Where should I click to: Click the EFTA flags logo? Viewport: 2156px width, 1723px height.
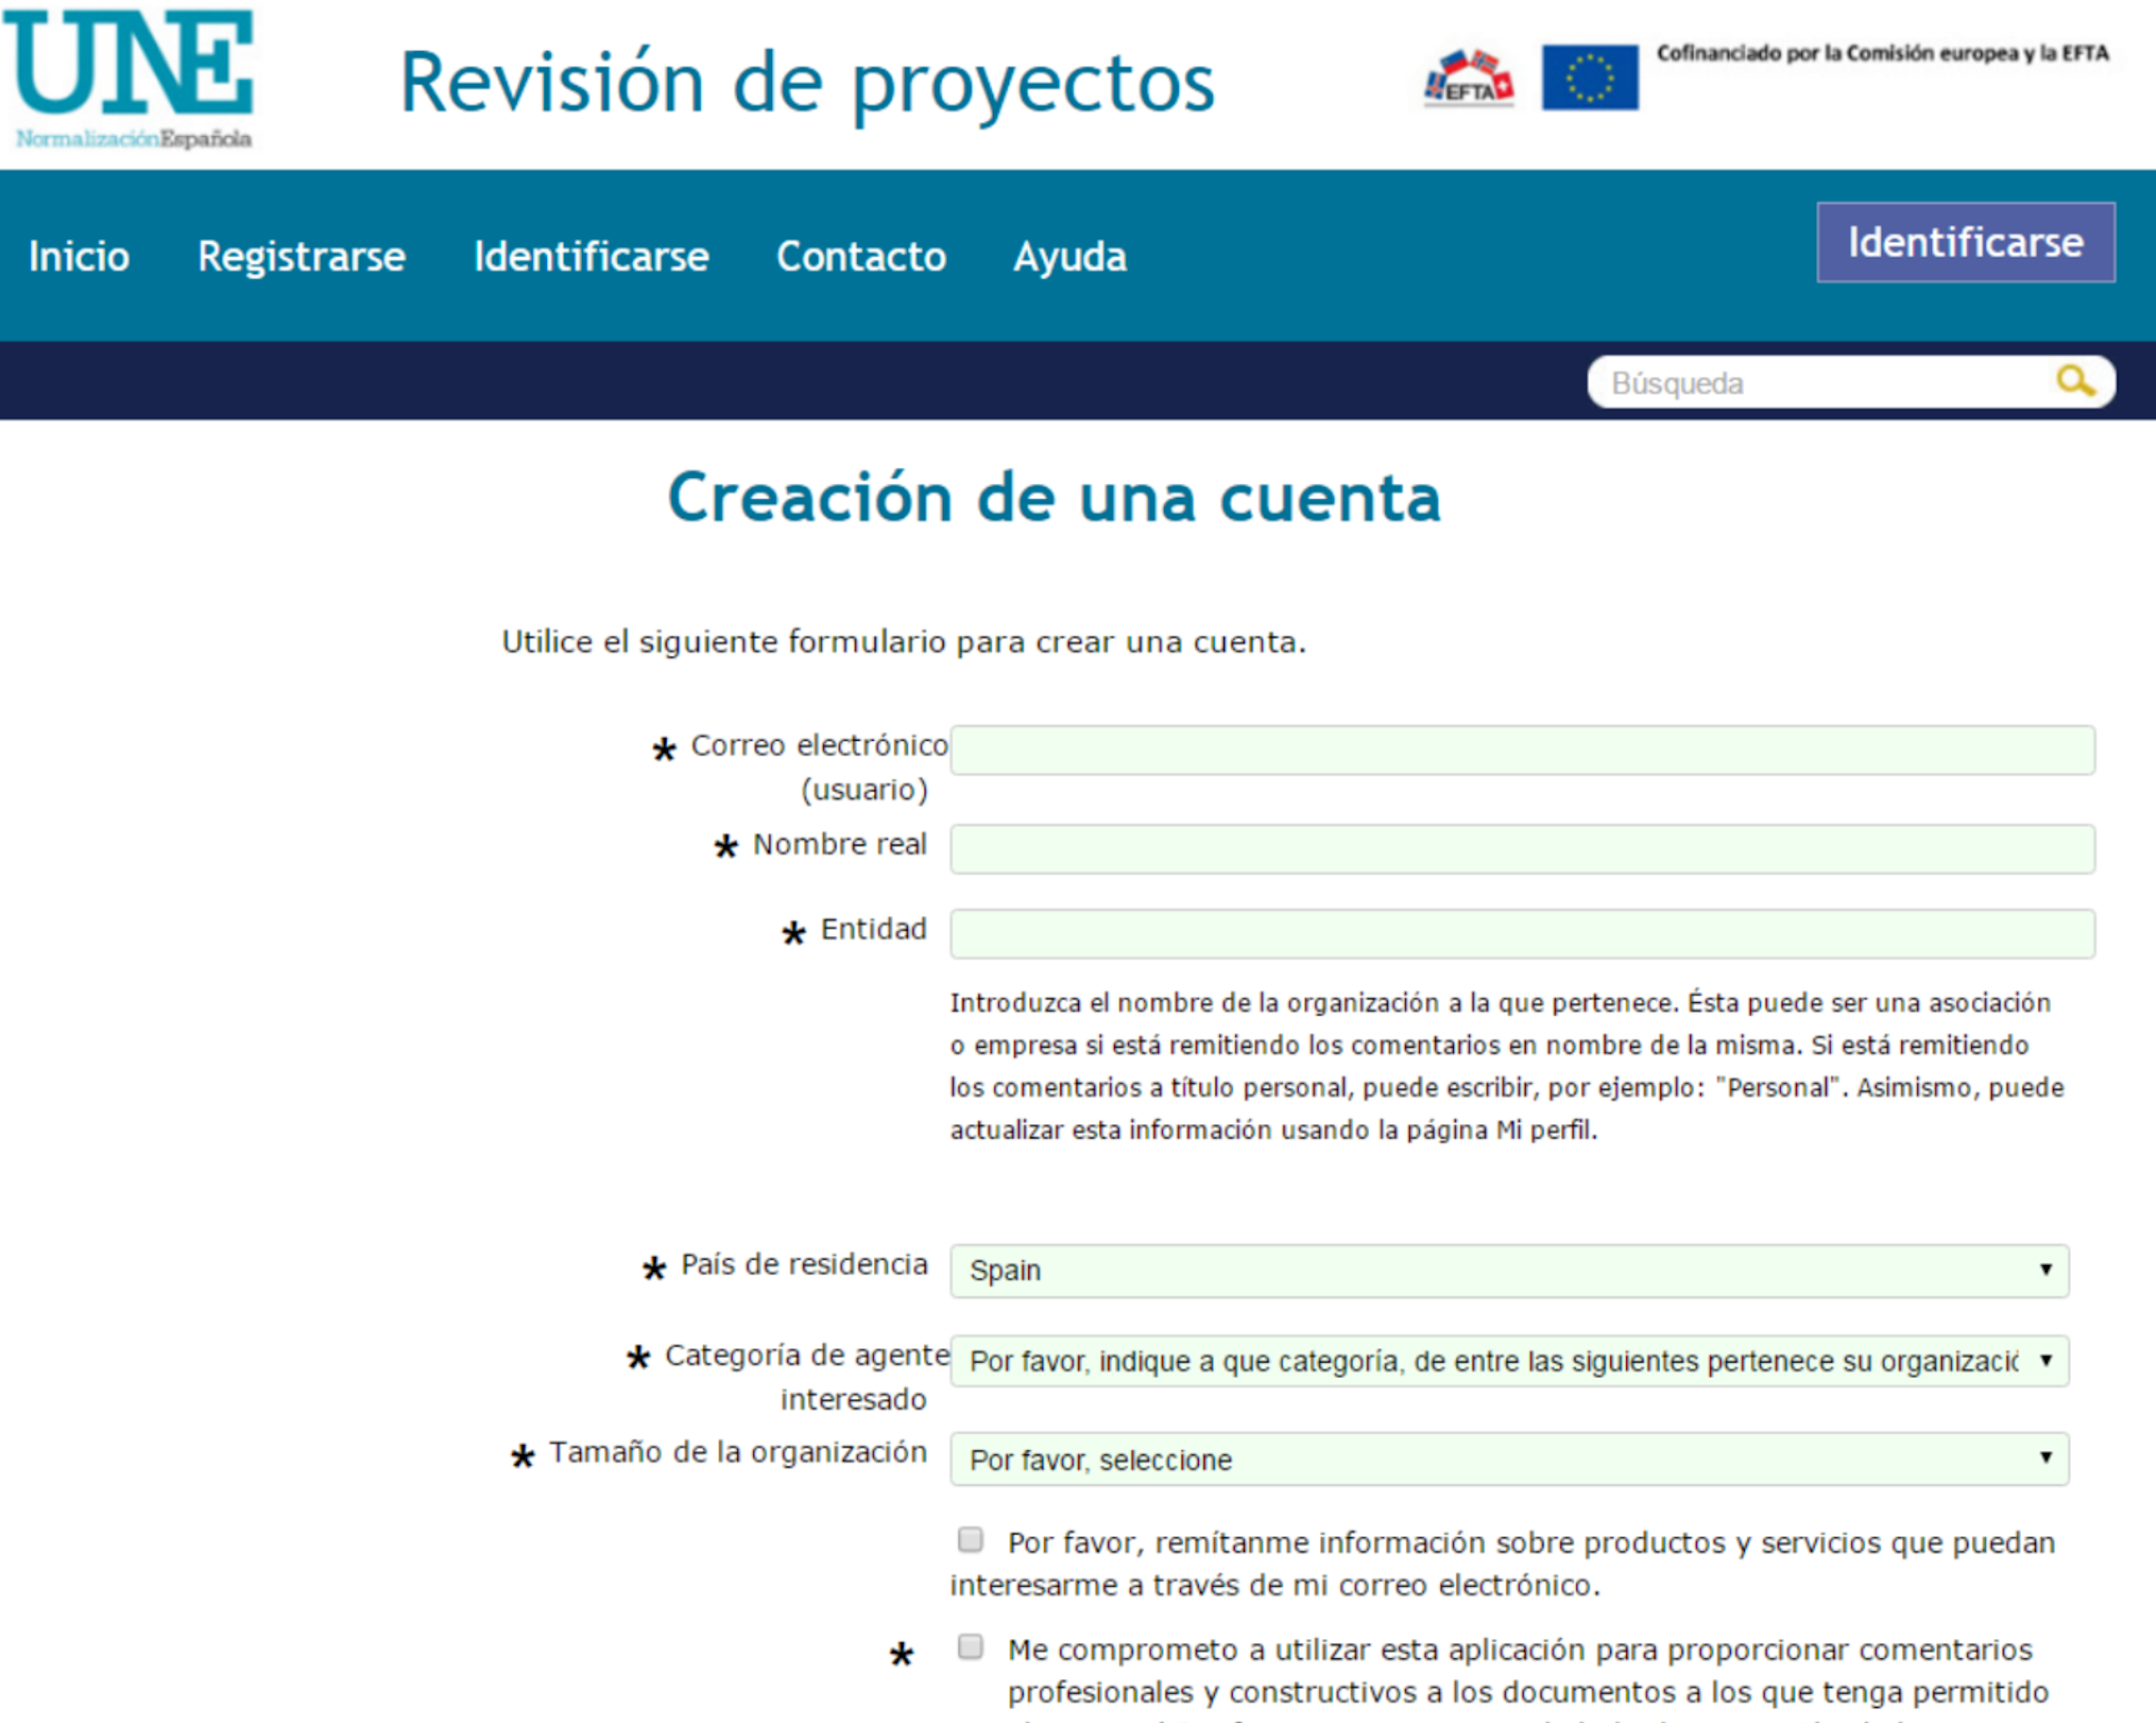(1468, 77)
